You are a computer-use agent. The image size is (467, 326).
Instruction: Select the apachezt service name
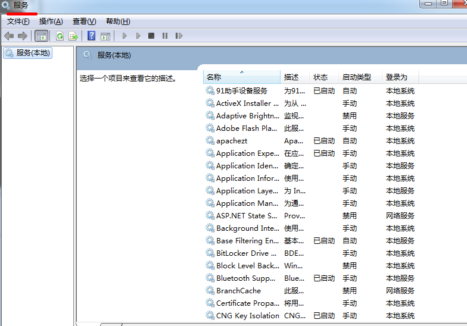pyautogui.click(x=232, y=140)
